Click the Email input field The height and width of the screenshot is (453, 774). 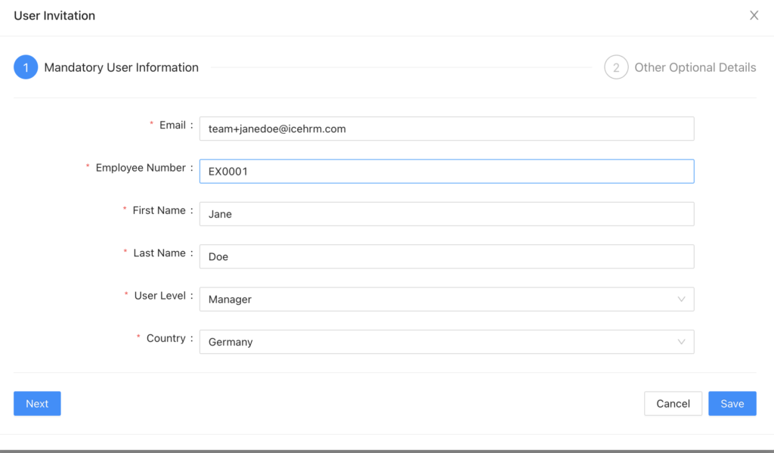coord(446,129)
